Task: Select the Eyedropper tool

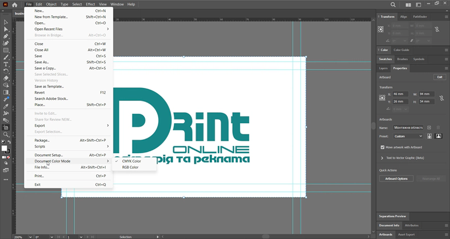Action: [6, 107]
